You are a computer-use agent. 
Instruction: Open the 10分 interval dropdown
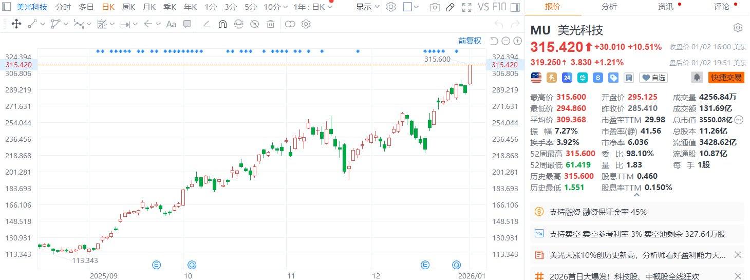click(x=275, y=7)
